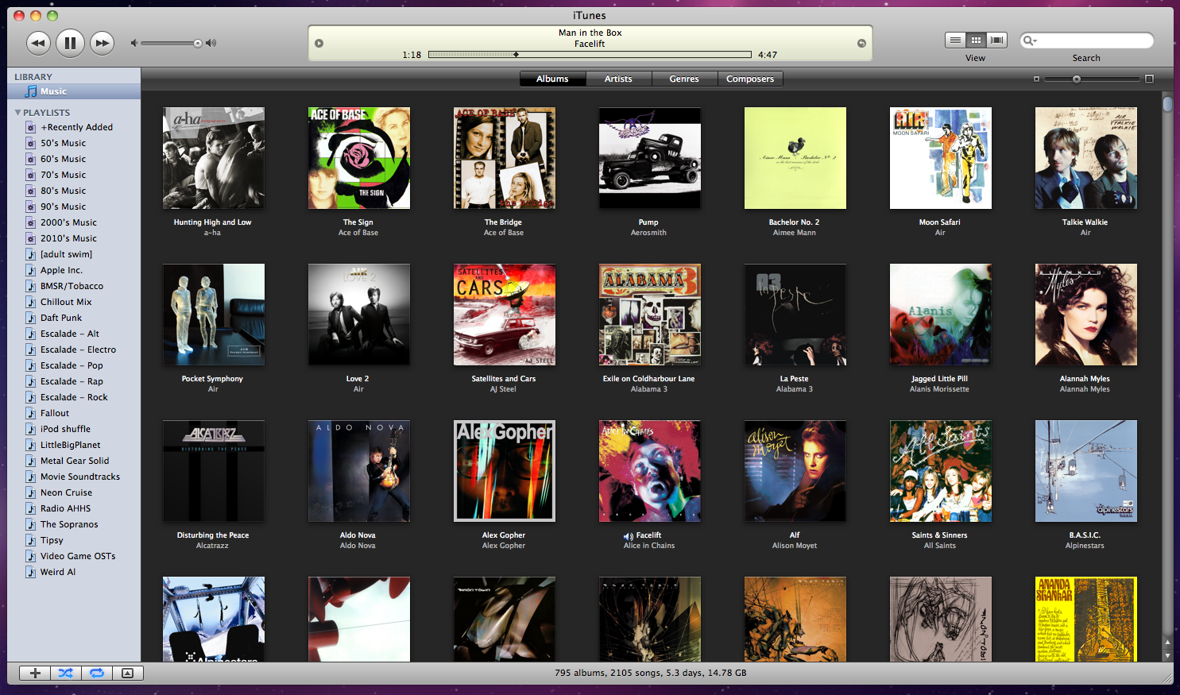Select the Disturbing the Peace album cover

(x=213, y=471)
